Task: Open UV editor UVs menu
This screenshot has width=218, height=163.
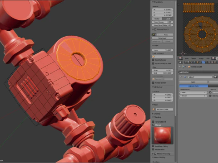Action: click(x=208, y=58)
